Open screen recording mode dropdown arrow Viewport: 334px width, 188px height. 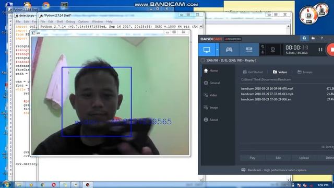(x=217, y=50)
